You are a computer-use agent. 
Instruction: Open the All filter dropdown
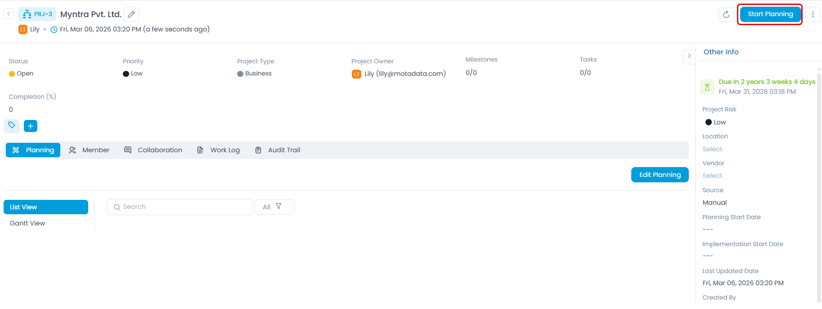pos(274,207)
